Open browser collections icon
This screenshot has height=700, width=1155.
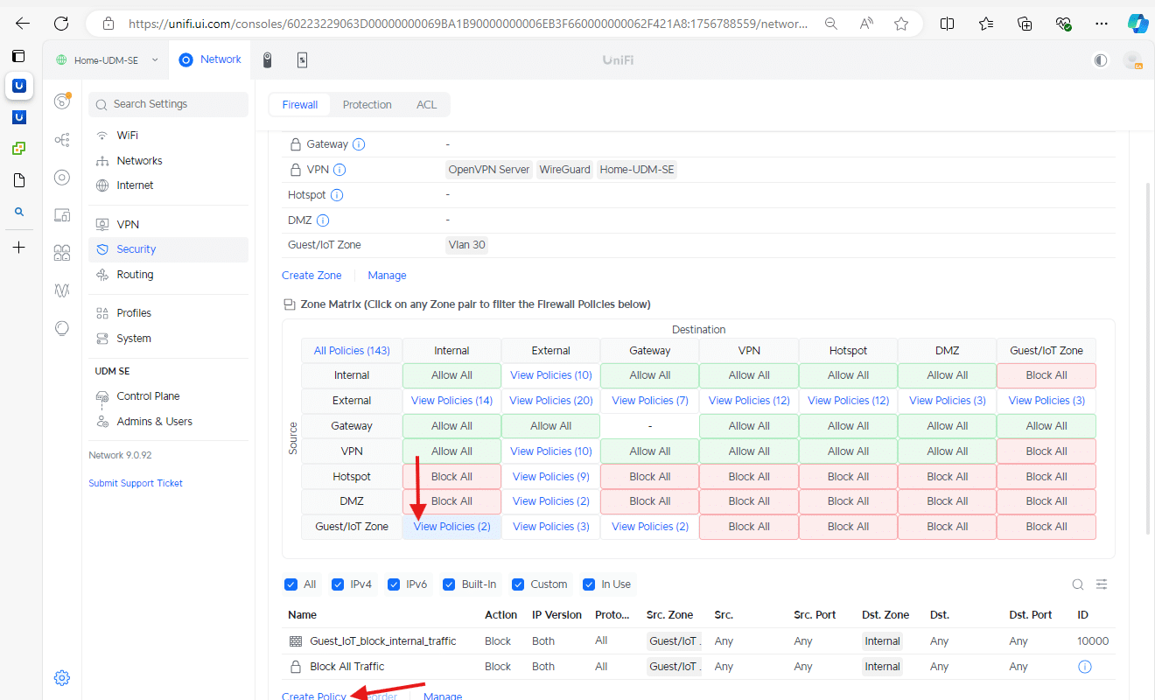1025,24
